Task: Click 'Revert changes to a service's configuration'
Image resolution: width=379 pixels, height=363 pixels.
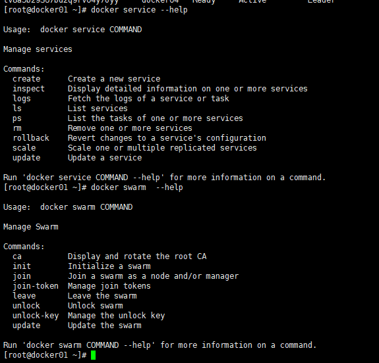Action: [167, 138]
